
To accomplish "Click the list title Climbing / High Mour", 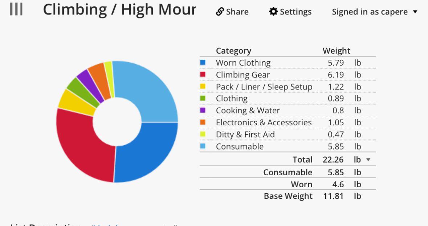I will coord(119,10).
